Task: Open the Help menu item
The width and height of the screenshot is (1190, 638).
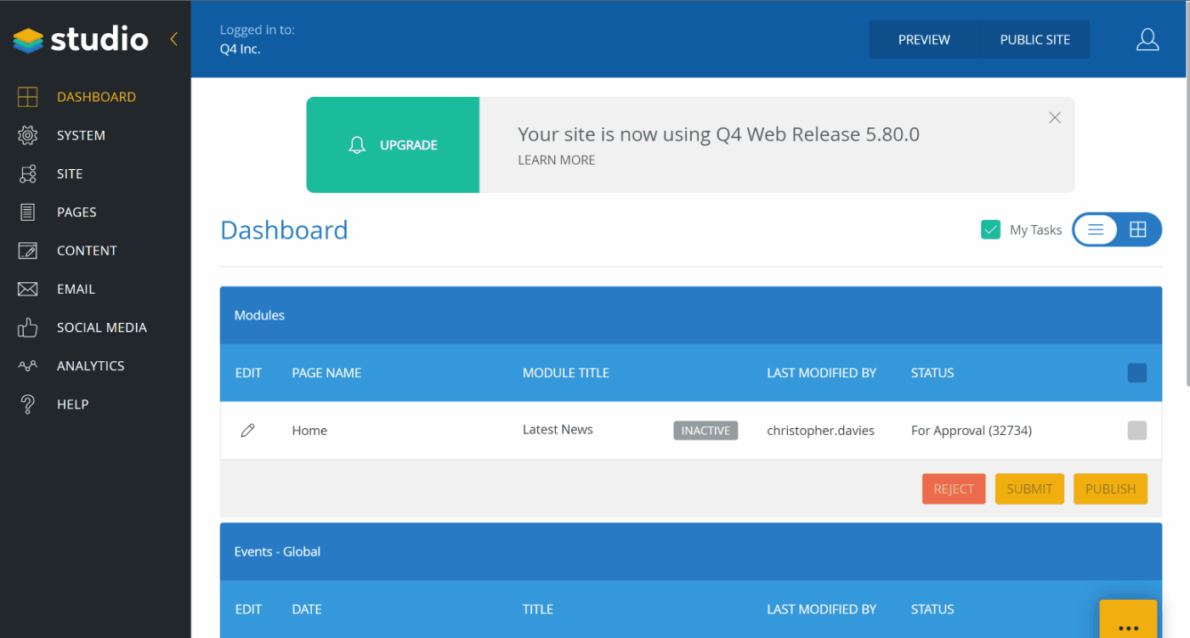Action: click(x=72, y=404)
